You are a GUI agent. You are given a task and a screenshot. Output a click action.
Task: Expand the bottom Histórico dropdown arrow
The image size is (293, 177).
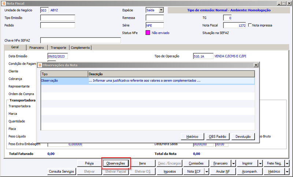pyautogui.click(x=287, y=172)
